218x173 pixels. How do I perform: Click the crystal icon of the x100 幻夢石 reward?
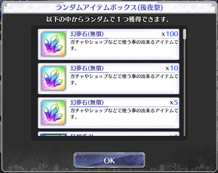[x=53, y=44]
